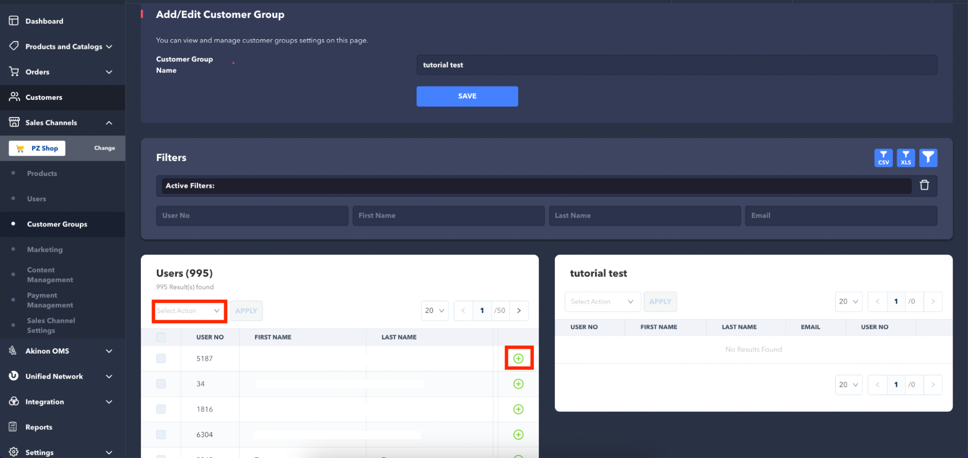Open the Customer Groups sidebar item
The height and width of the screenshot is (458, 968).
coord(57,224)
